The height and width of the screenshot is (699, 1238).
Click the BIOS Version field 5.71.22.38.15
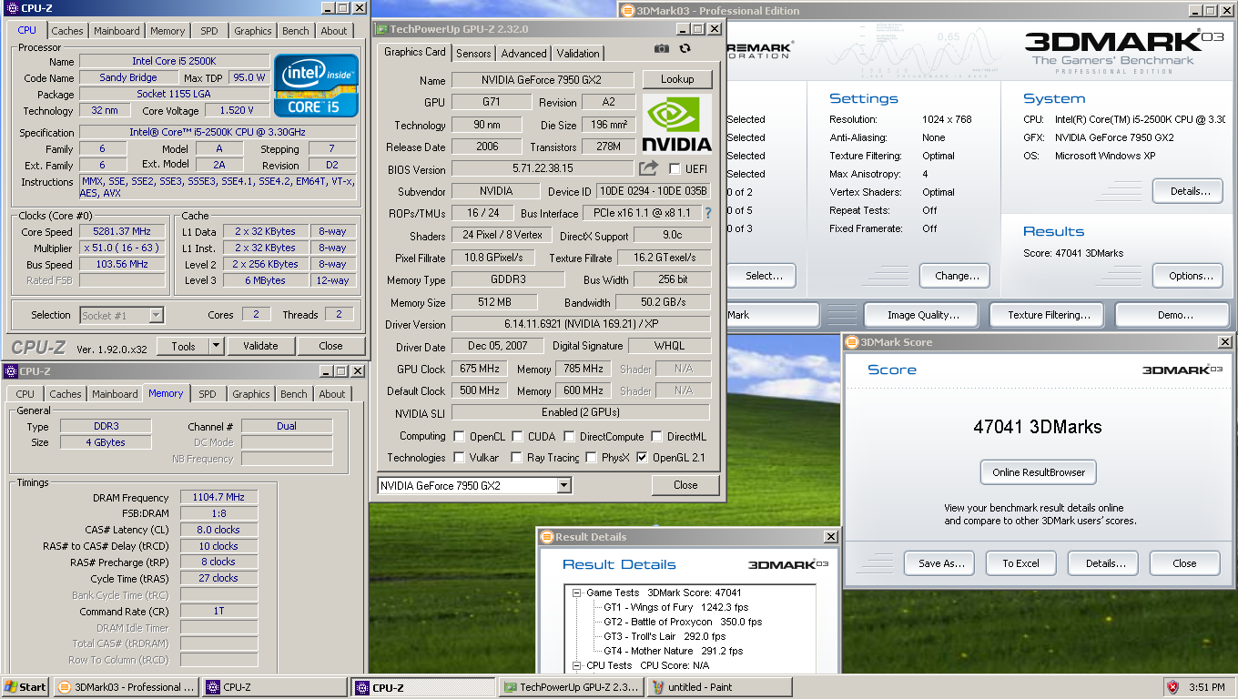point(543,169)
